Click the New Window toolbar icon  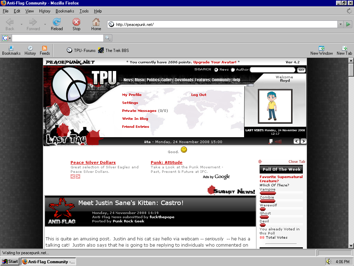pos(322,48)
